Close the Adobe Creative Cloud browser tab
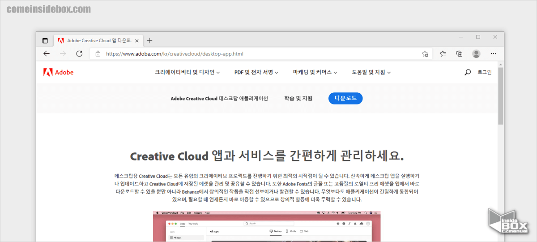 click(x=136, y=40)
